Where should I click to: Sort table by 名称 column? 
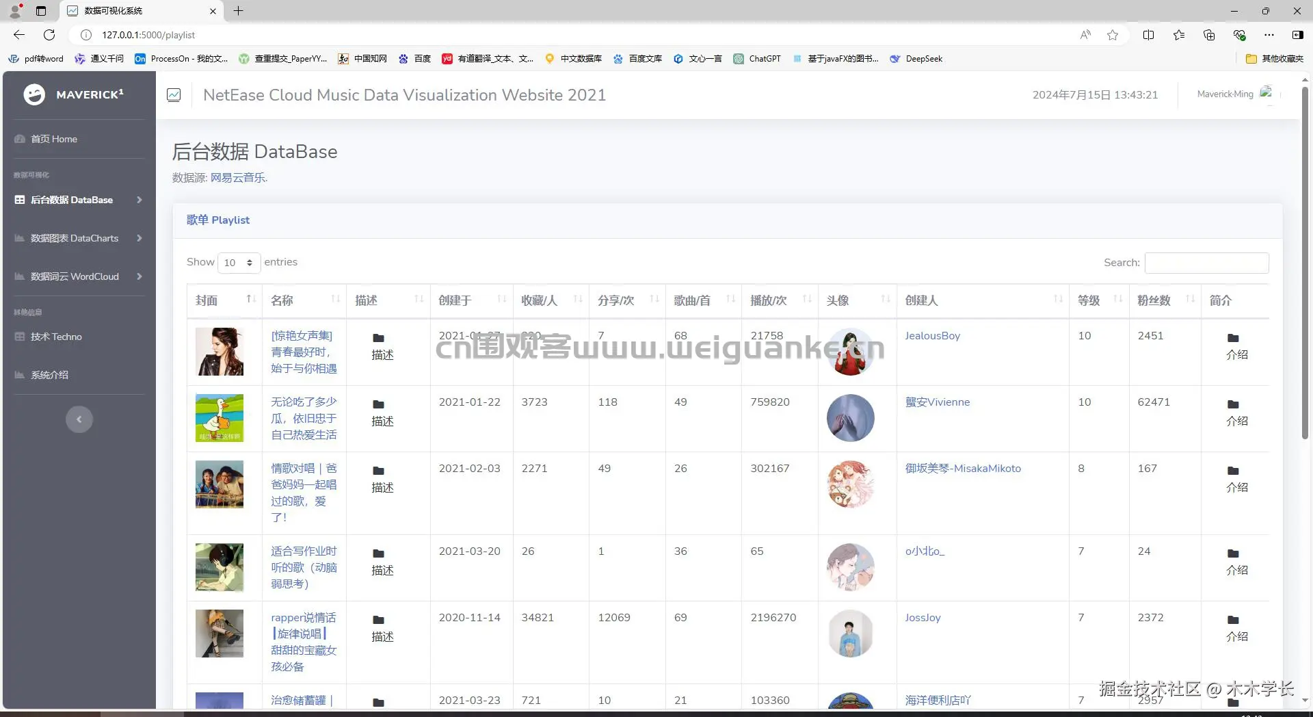coord(304,300)
